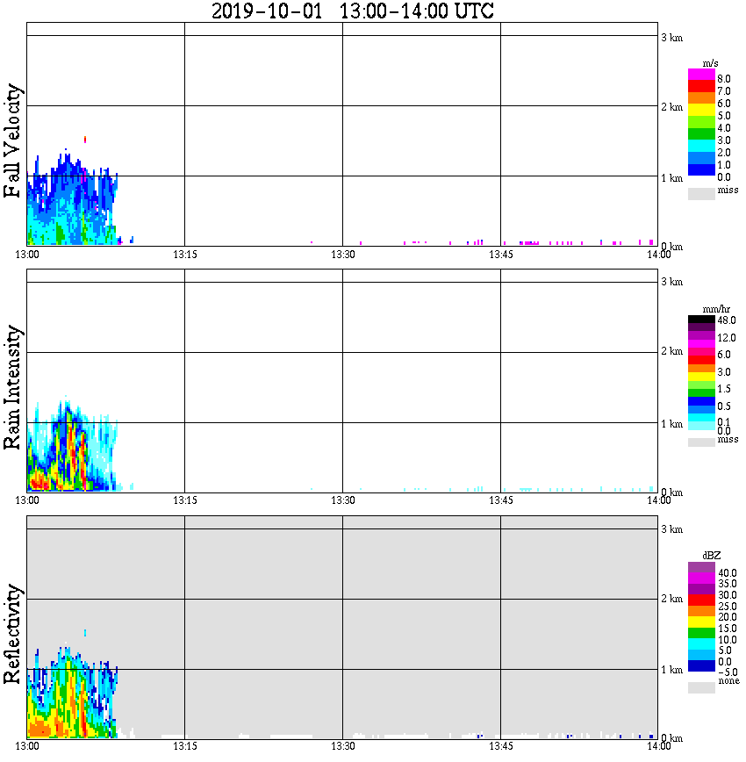Click the '13:45' time label under Reflectivity panel
This screenshot has width=746, height=762.
(x=501, y=746)
